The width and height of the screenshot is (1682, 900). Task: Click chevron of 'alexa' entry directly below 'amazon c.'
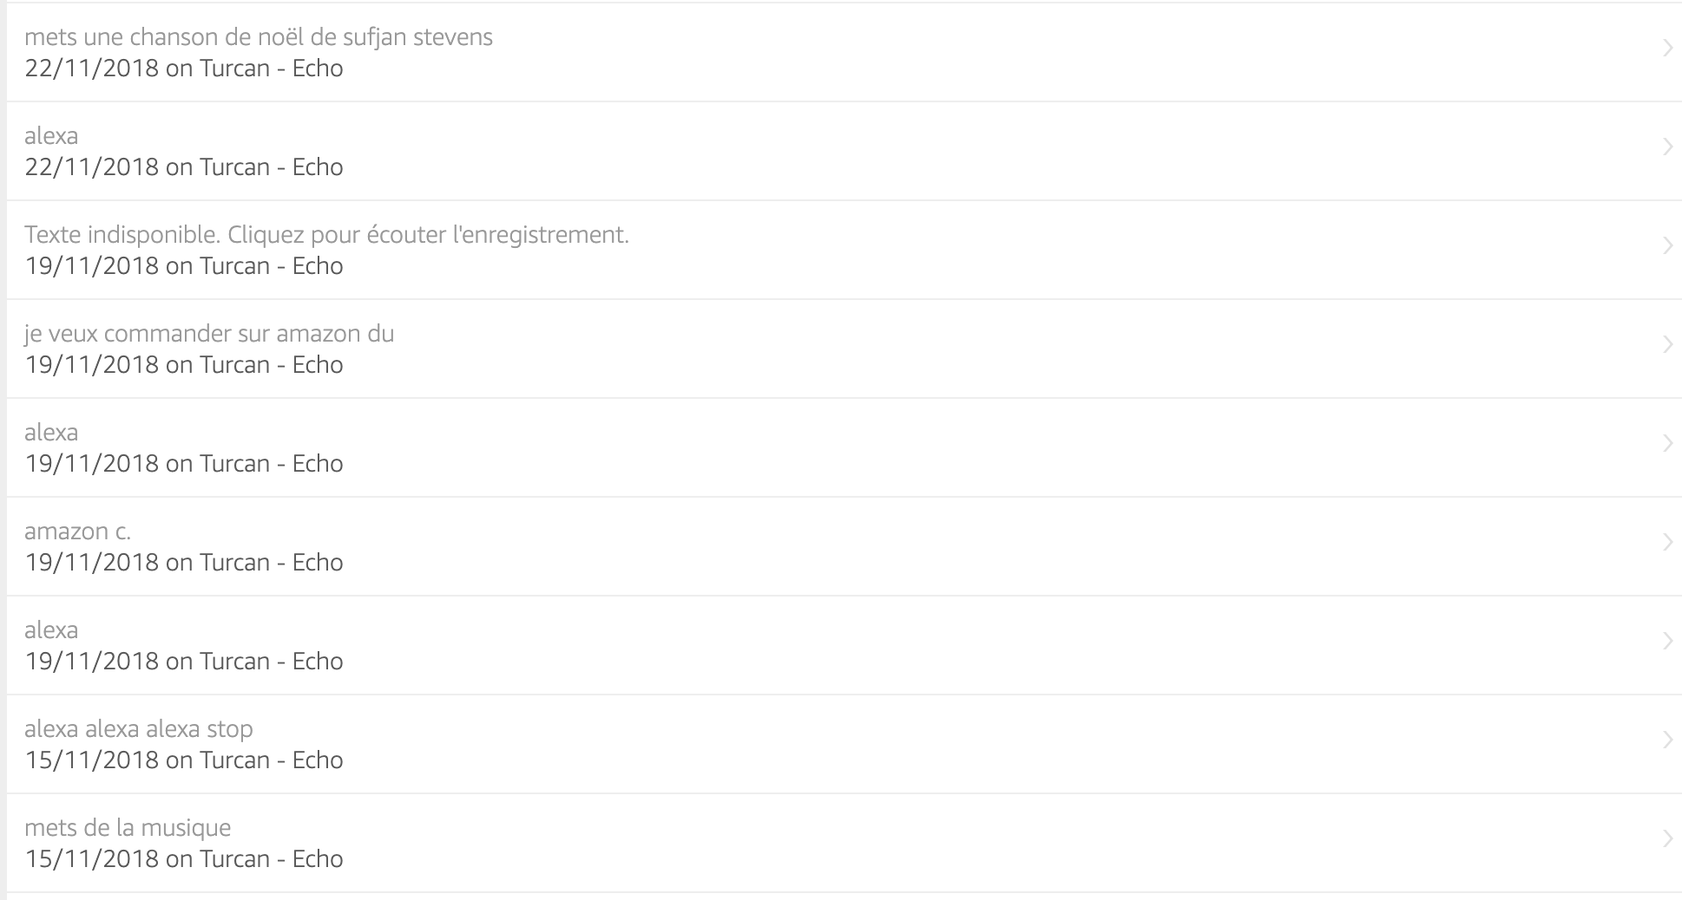tap(1667, 642)
